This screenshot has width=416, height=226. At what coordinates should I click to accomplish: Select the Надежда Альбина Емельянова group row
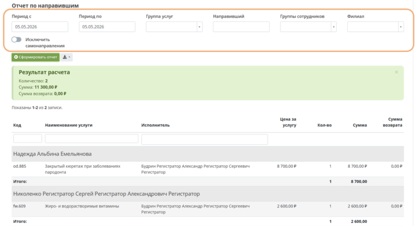[x=208, y=154]
